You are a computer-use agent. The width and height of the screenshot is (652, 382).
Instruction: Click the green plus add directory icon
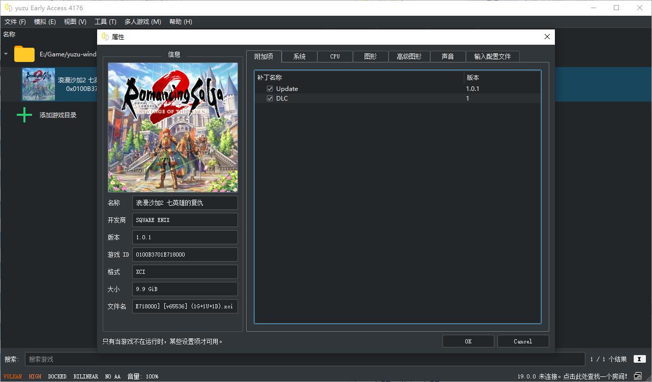[x=24, y=115]
